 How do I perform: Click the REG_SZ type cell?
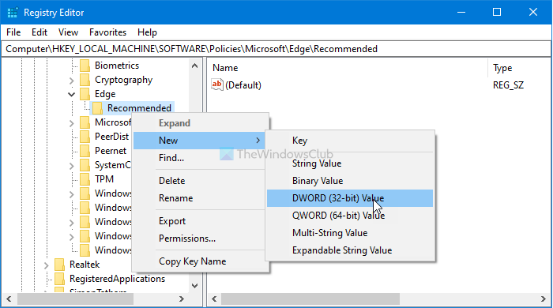508,85
